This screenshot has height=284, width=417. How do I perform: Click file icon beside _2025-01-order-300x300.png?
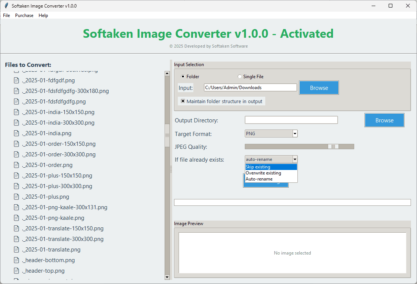click(17, 154)
